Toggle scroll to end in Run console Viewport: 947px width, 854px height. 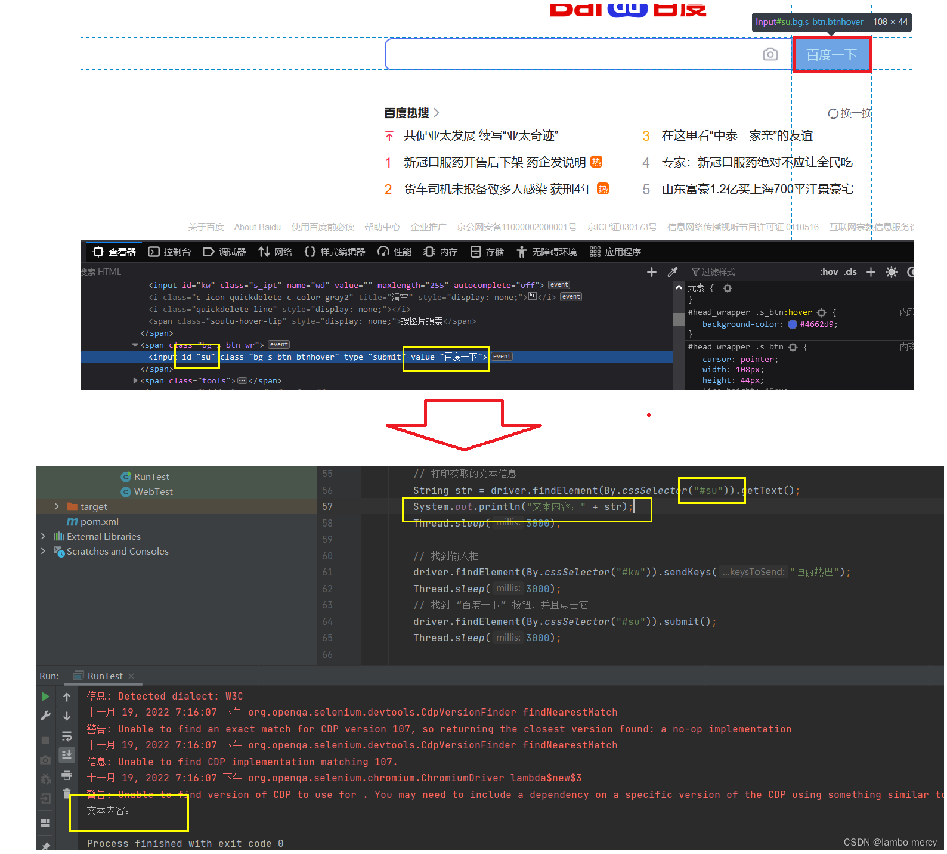coord(67,754)
